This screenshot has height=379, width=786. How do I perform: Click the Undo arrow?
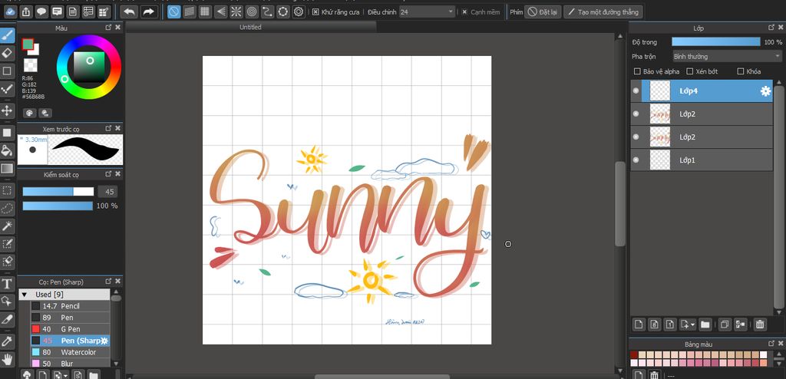coord(129,12)
